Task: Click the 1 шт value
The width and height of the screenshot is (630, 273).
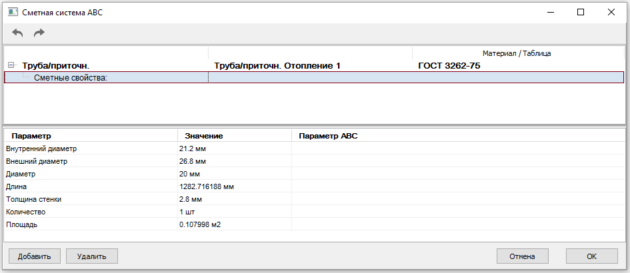Action: 187,212
